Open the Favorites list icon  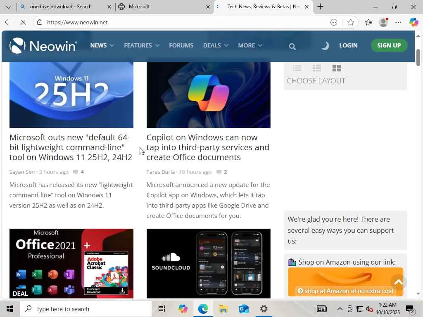(368, 22)
